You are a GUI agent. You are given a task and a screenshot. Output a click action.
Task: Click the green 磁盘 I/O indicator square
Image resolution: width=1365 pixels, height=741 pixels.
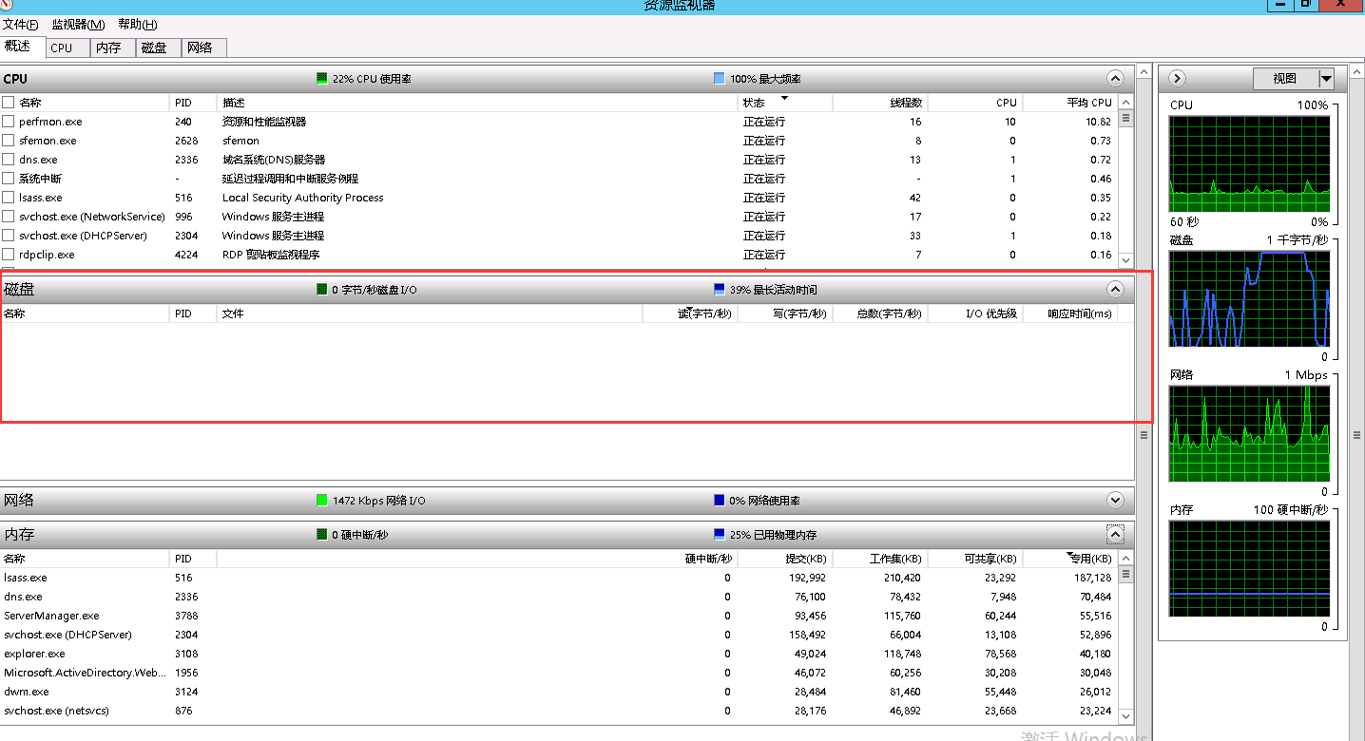pyautogui.click(x=322, y=289)
